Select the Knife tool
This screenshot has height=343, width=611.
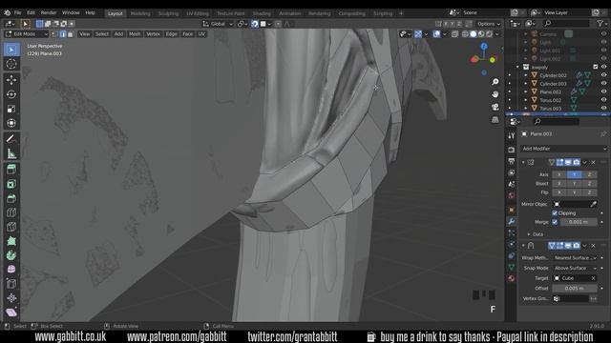tap(11, 227)
